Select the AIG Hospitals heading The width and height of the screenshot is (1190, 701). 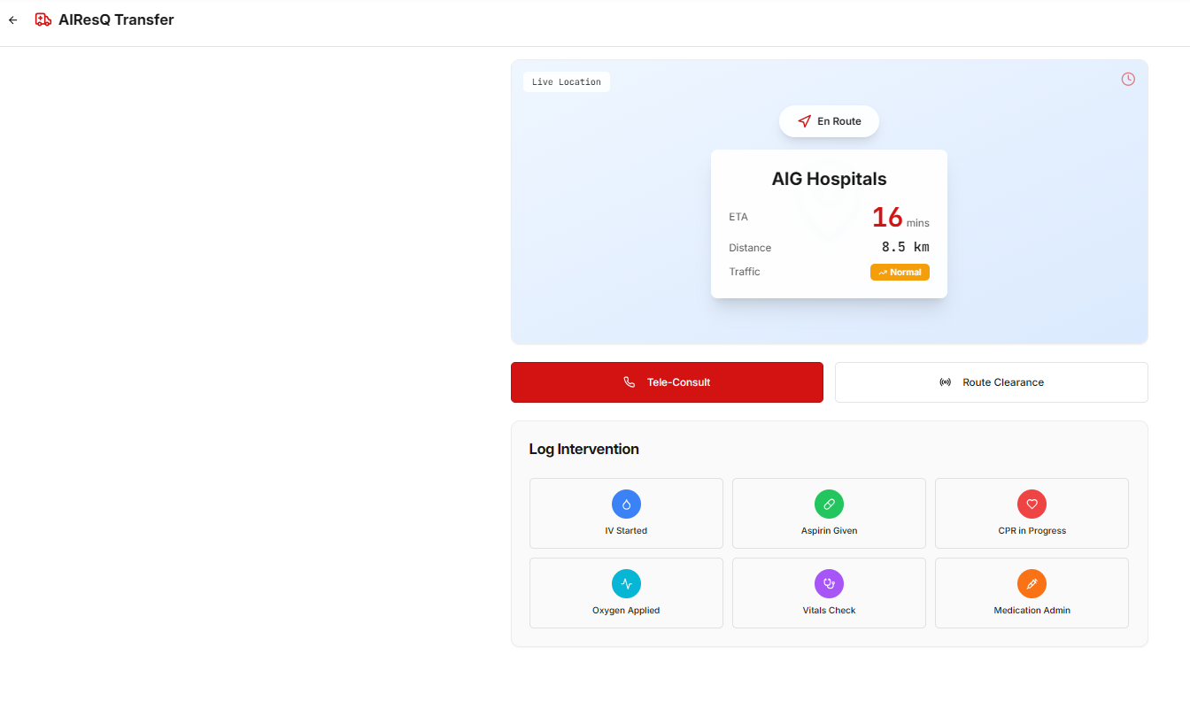click(829, 179)
